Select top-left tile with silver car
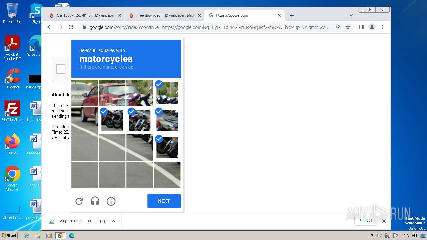The height and width of the screenshot is (240, 427). [85, 93]
